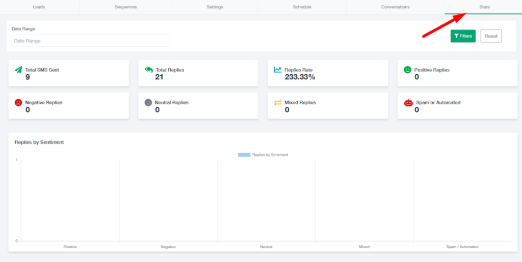Viewport: 522px width, 262px height.
Task: Click the green smiley Positive Replies icon
Action: (407, 70)
